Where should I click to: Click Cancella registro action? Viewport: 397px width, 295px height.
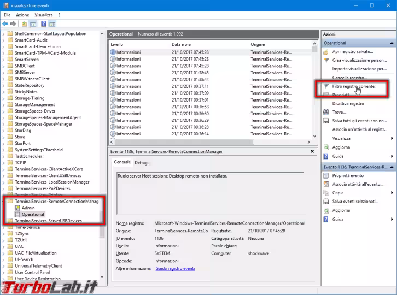(349, 78)
